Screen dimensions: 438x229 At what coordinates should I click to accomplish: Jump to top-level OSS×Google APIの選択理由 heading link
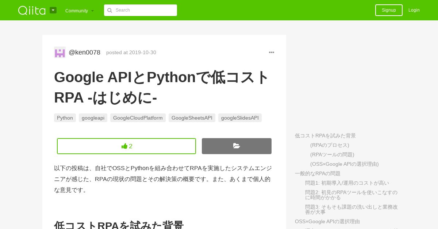[x=327, y=221]
